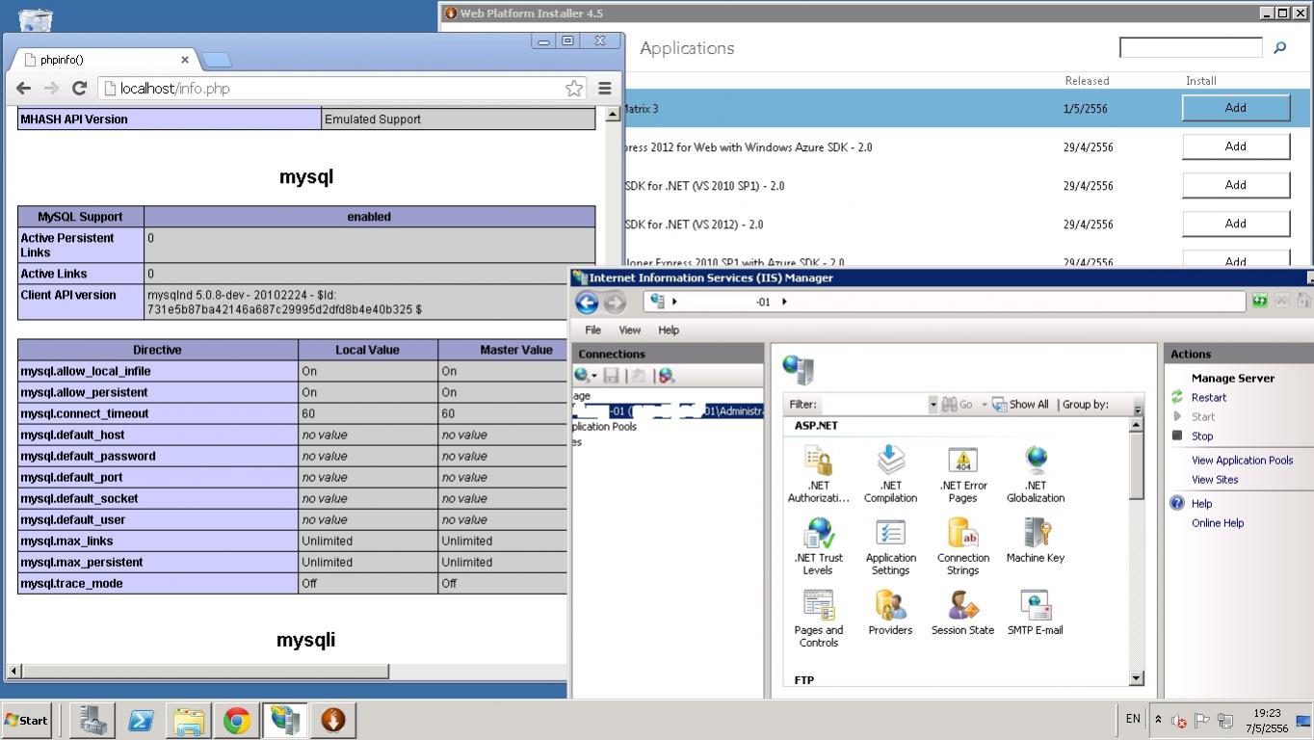The height and width of the screenshot is (740, 1314).
Task: Open .NET Authorization Rules feature in IIS Manager
Action: [x=818, y=473]
